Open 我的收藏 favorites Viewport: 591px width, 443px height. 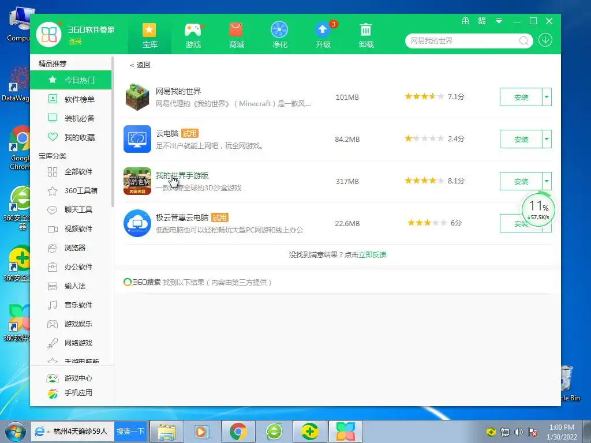coord(70,137)
